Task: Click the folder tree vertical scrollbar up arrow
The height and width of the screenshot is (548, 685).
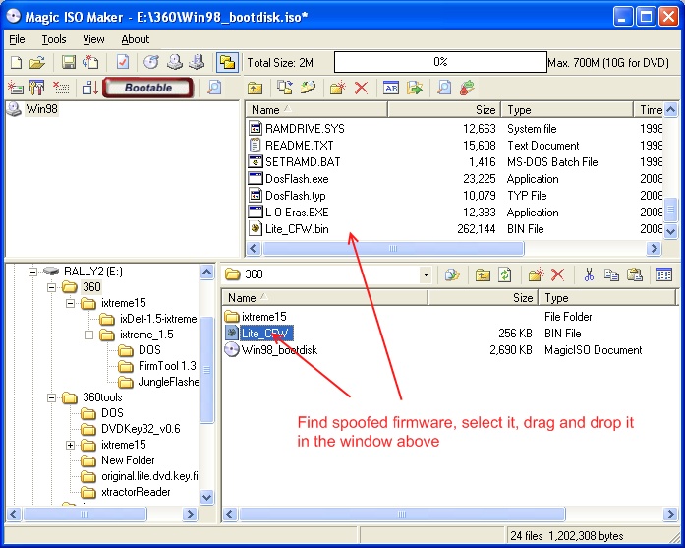Action: 206,272
